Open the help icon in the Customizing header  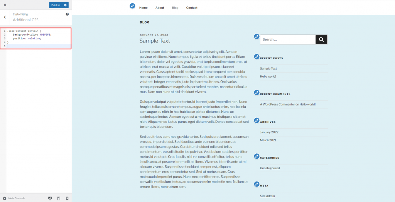[x=67, y=14]
